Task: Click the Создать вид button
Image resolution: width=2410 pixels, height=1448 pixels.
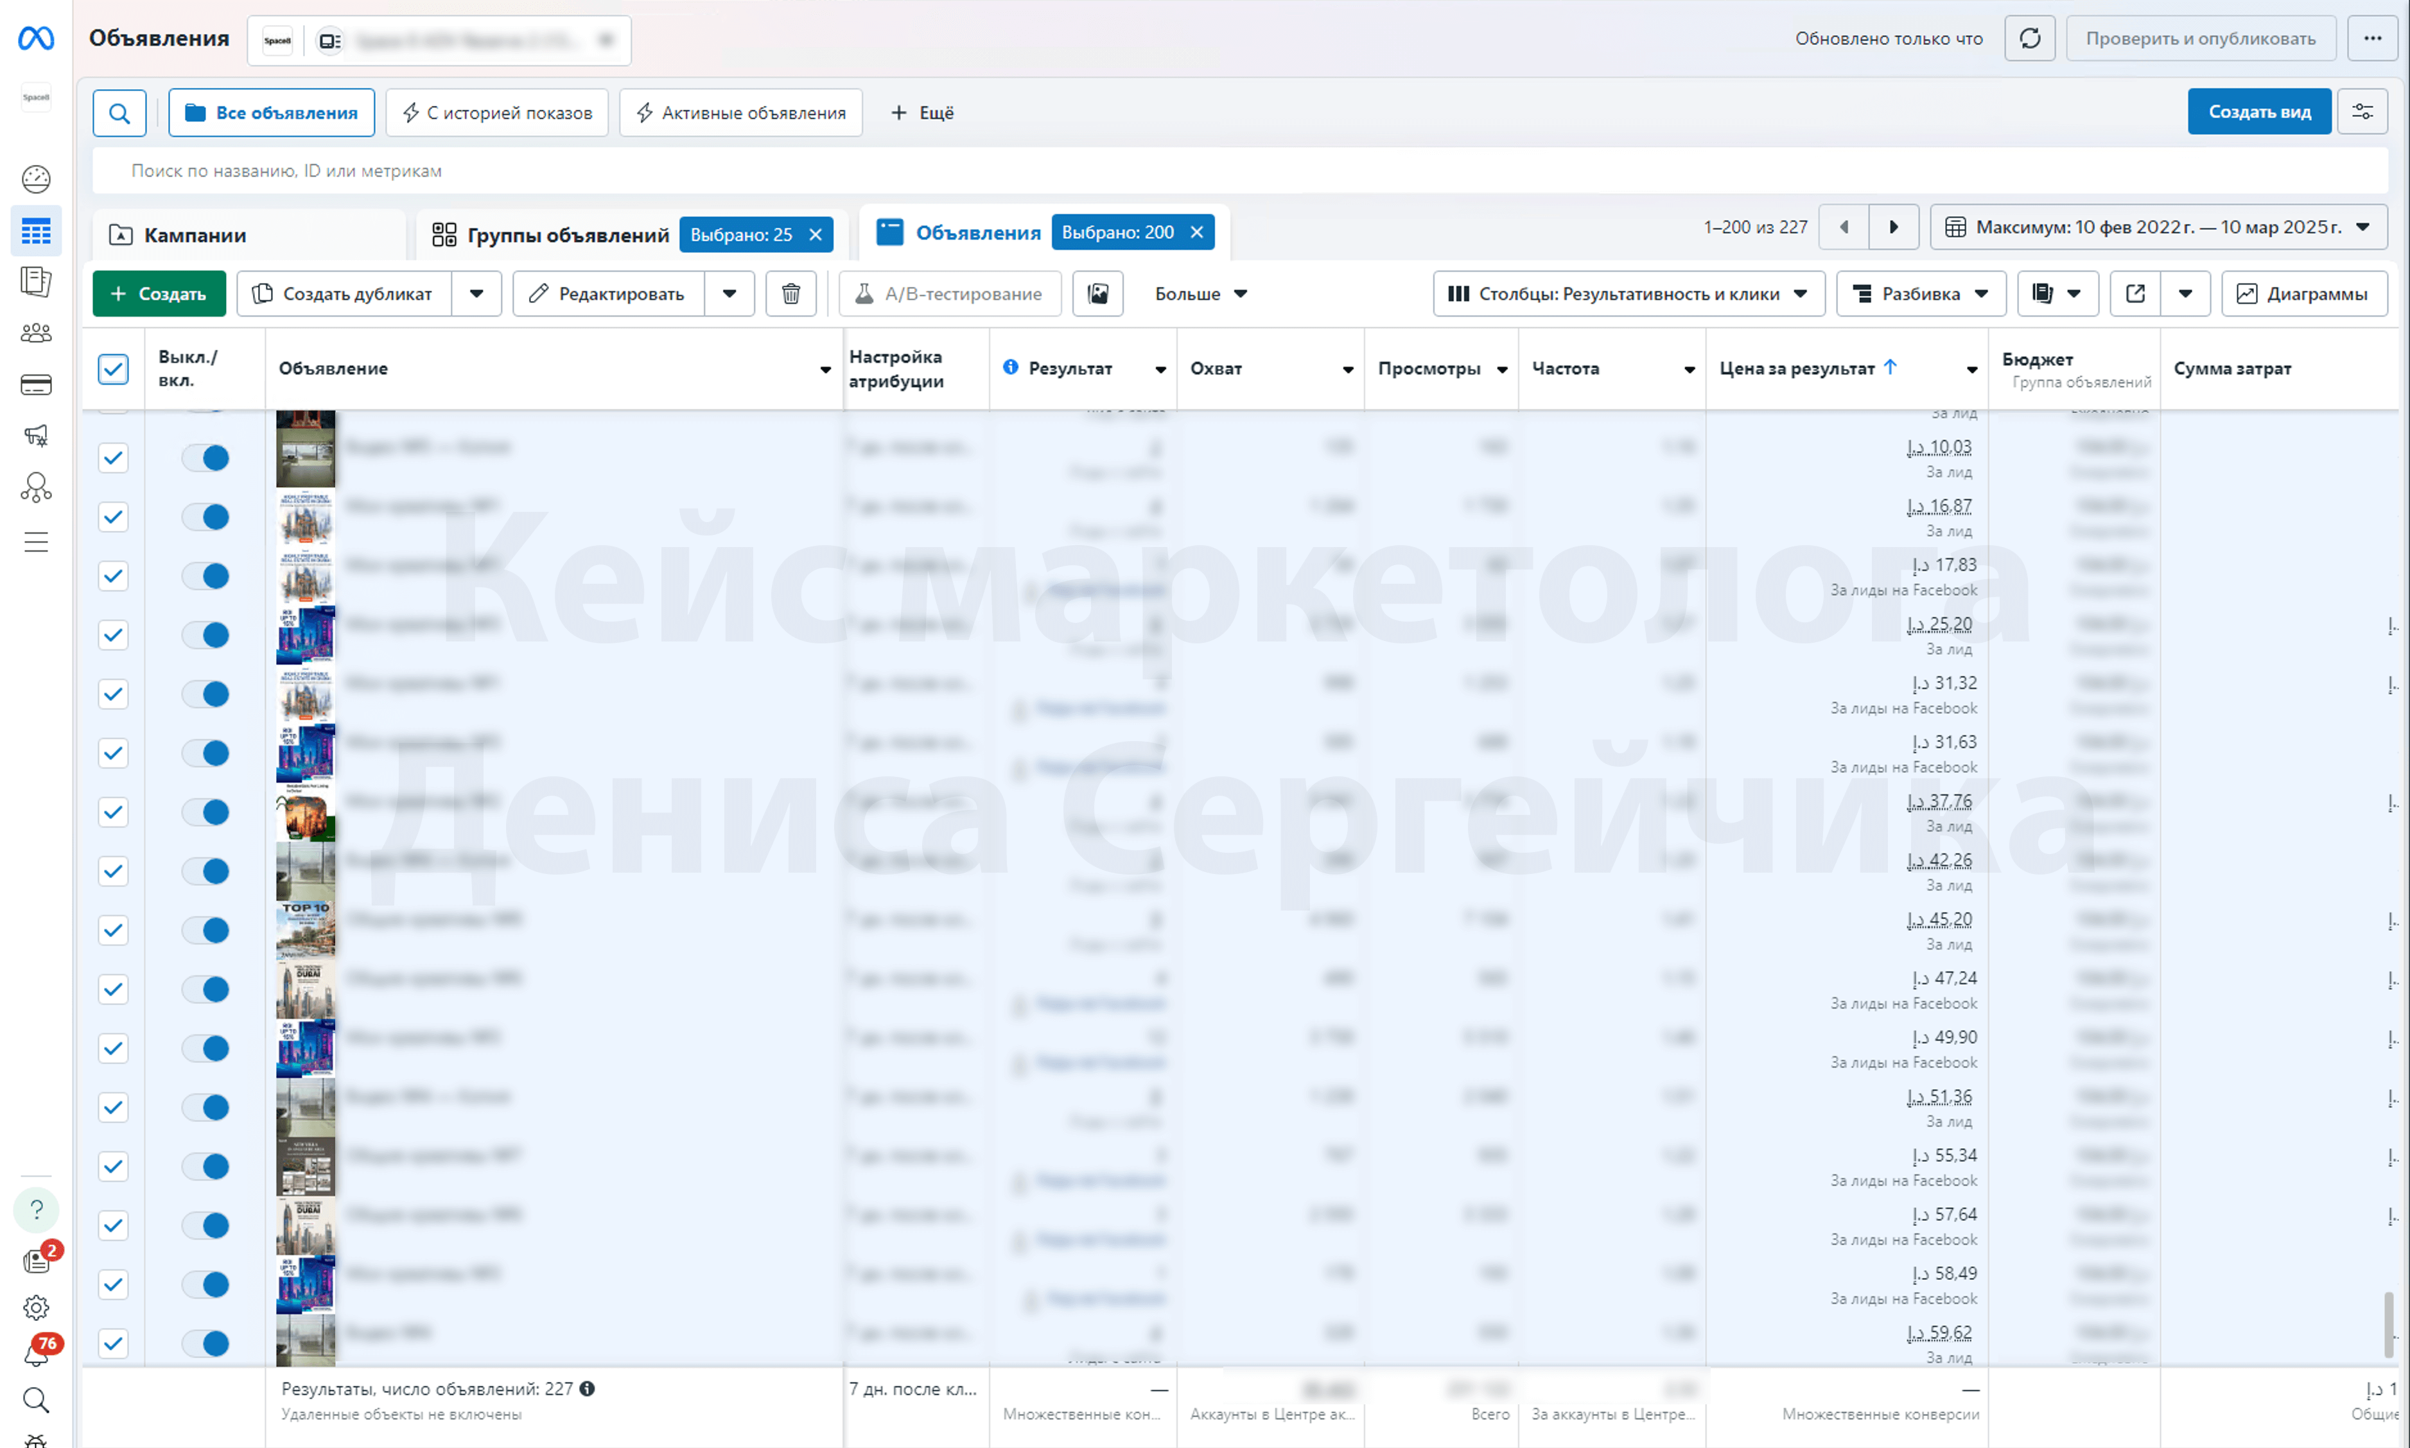Action: [x=2258, y=112]
